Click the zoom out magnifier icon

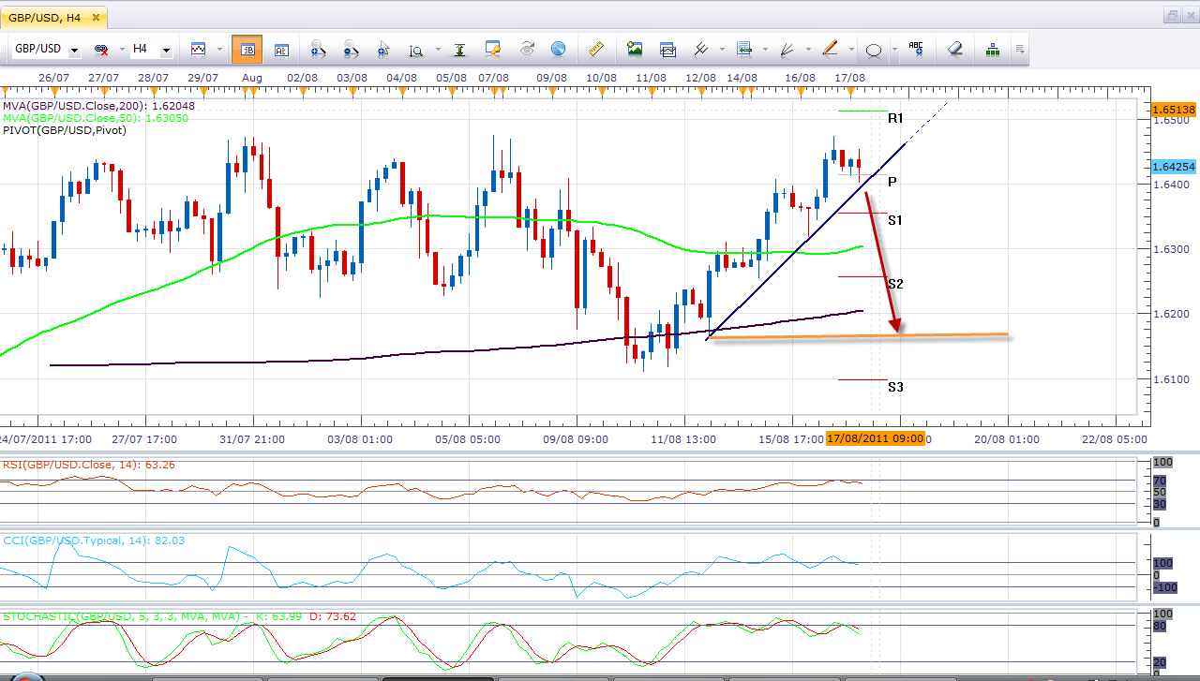351,50
